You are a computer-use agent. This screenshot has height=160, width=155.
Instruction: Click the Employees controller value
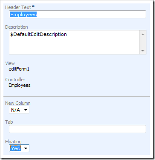(x=20, y=85)
